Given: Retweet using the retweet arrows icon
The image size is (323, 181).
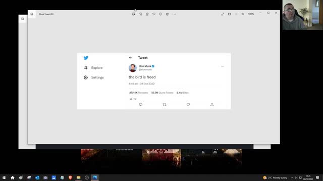Looking at the screenshot, I should (x=165, y=105).
